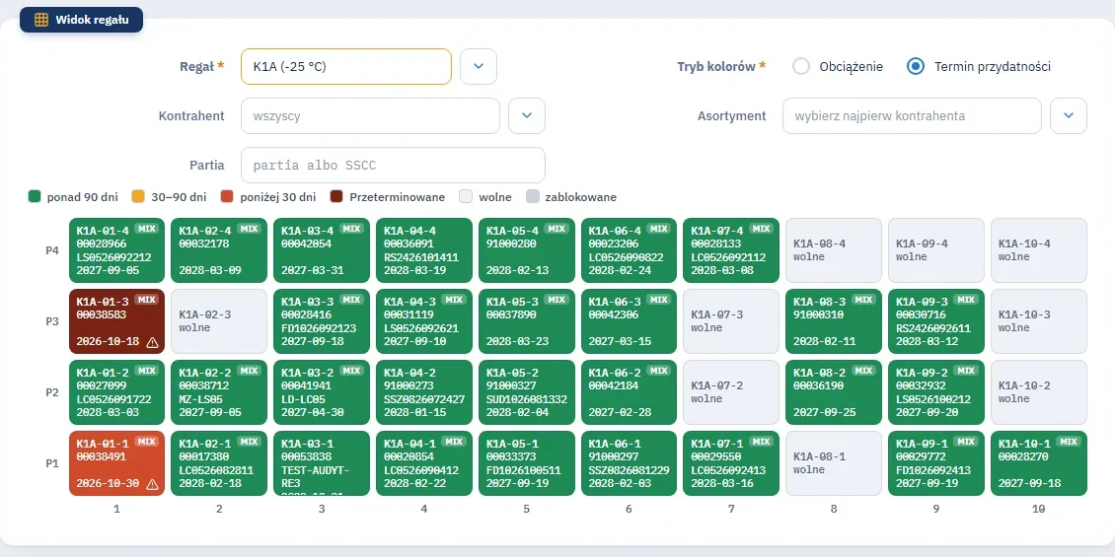Click the warning triangle on K1A-01-1
This screenshot has height=557, width=1115.
point(152,484)
